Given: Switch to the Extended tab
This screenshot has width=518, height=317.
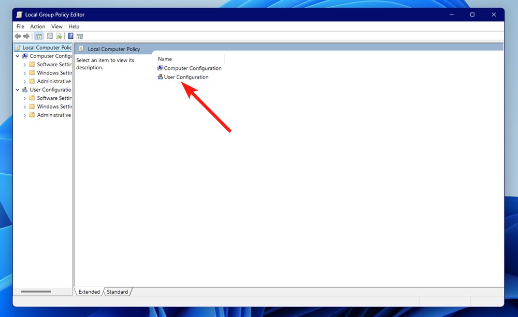Looking at the screenshot, I should point(89,292).
